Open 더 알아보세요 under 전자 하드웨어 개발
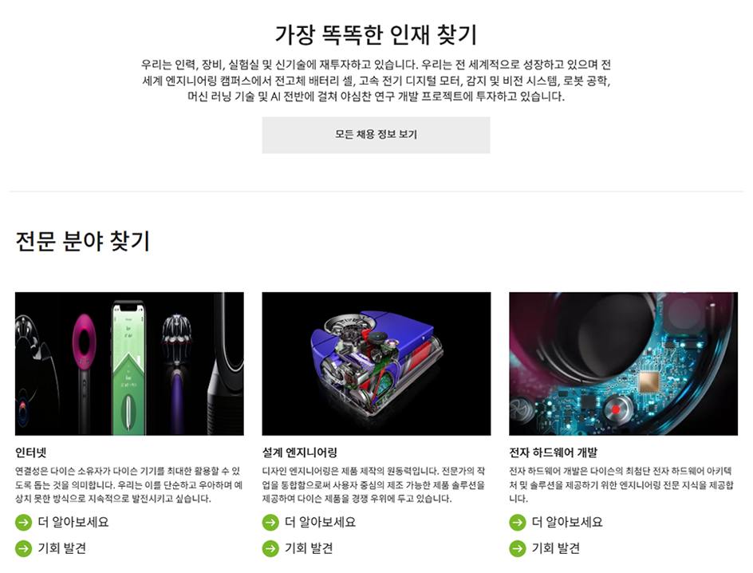This screenshot has height=573, width=753. [567, 522]
